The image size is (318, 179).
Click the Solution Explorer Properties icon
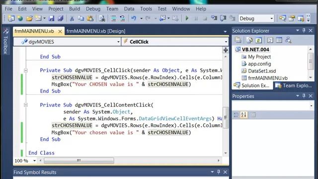click(x=238, y=40)
